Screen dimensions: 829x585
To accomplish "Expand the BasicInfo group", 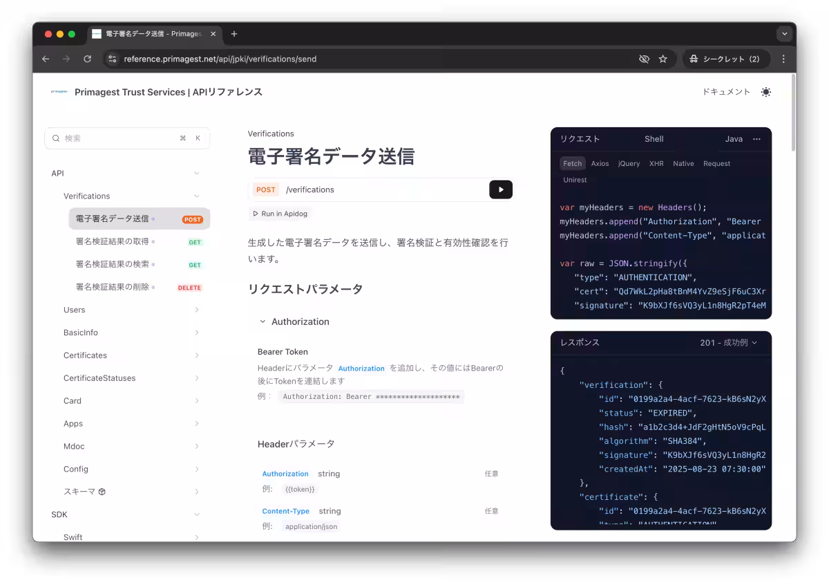I will [197, 333].
